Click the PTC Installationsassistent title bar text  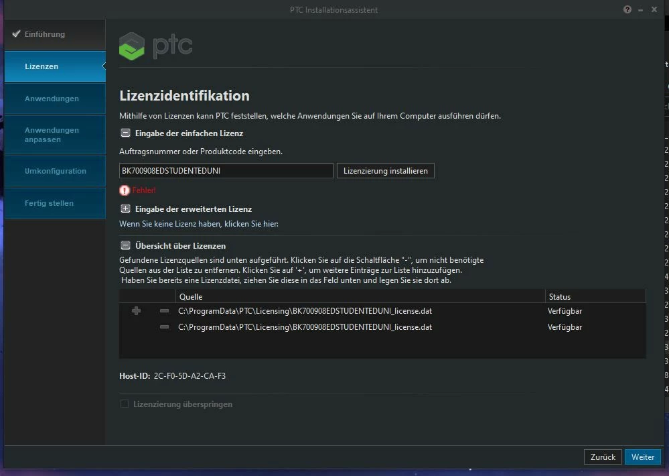[x=333, y=10]
